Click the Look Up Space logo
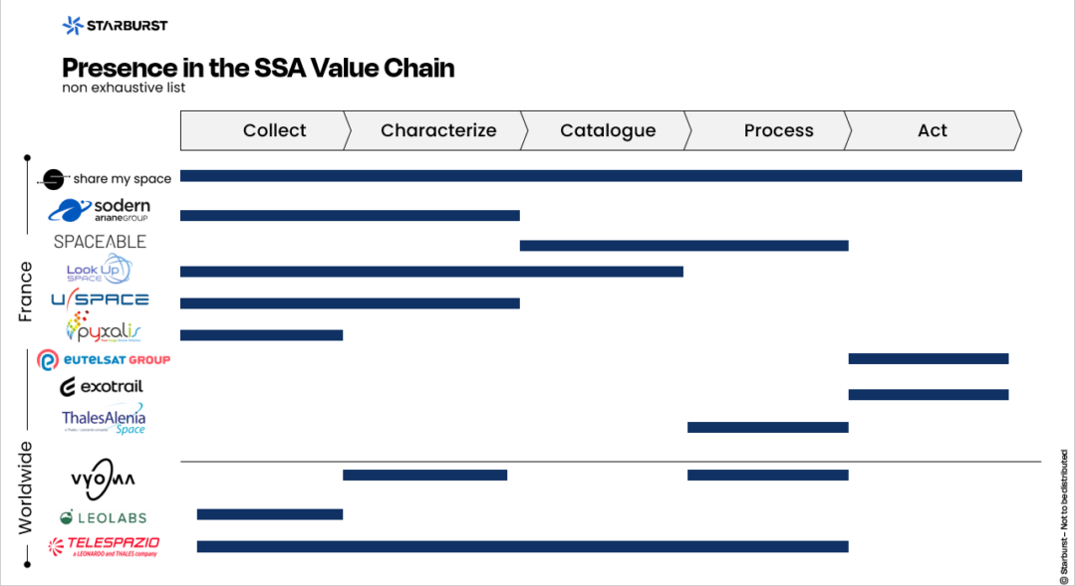Screen dimensions: 1075x586 98,270
